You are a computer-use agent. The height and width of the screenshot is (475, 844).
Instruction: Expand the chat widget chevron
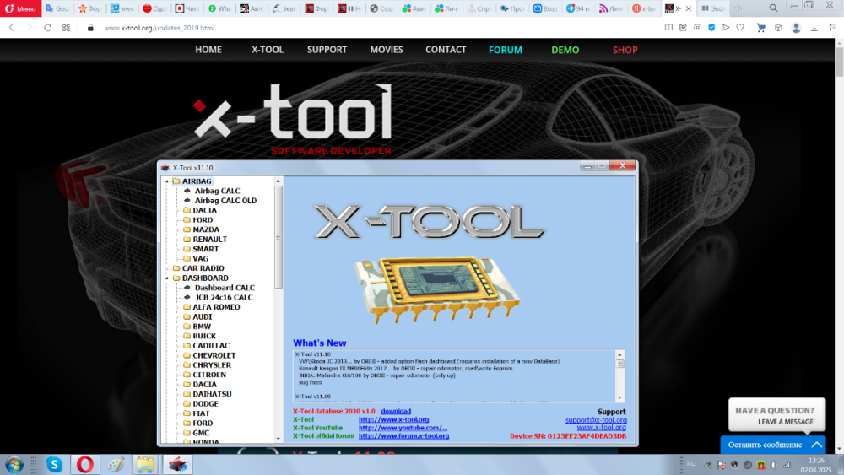coord(816,445)
